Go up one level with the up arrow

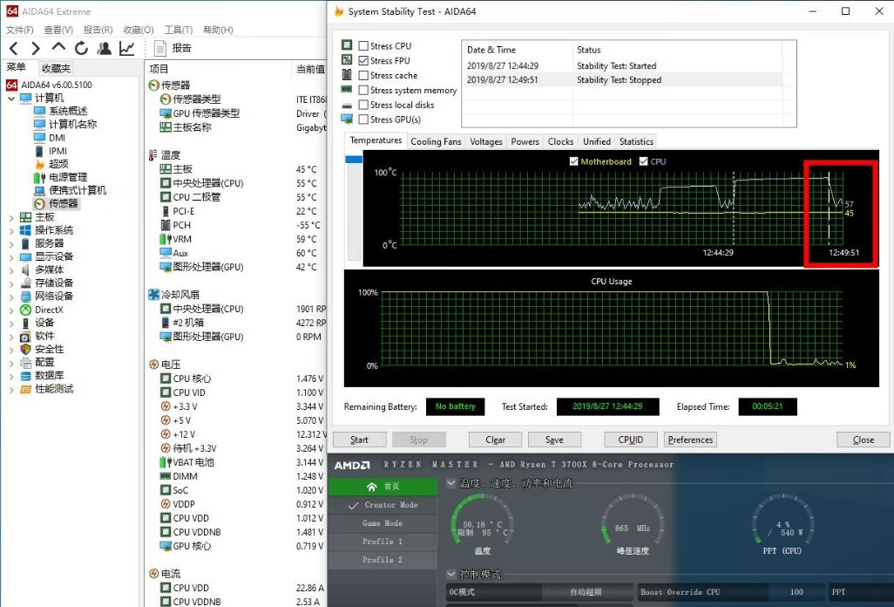[58, 47]
